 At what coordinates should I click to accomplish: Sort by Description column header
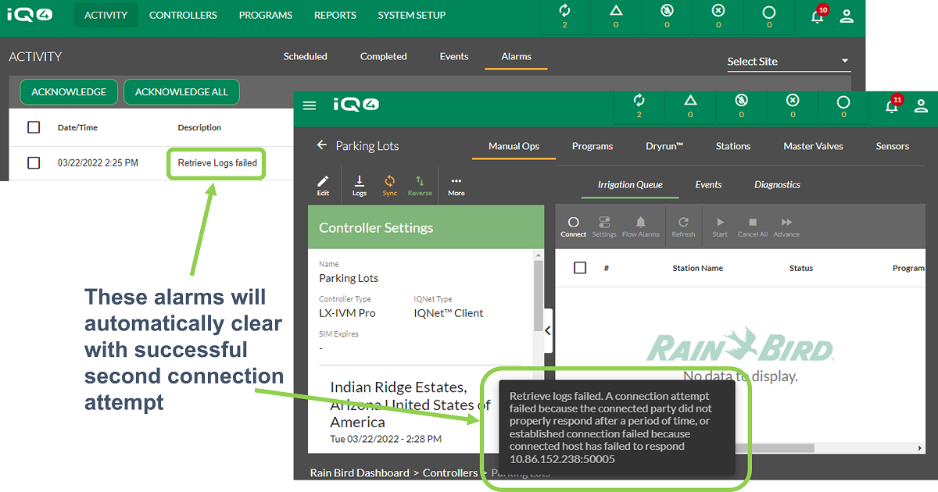coord(199,127)
